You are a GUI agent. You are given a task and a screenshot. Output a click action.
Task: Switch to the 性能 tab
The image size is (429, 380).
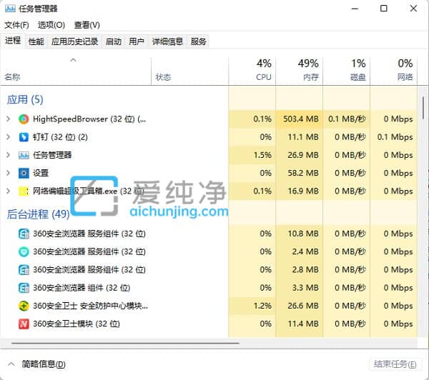(x=36, y=41)
